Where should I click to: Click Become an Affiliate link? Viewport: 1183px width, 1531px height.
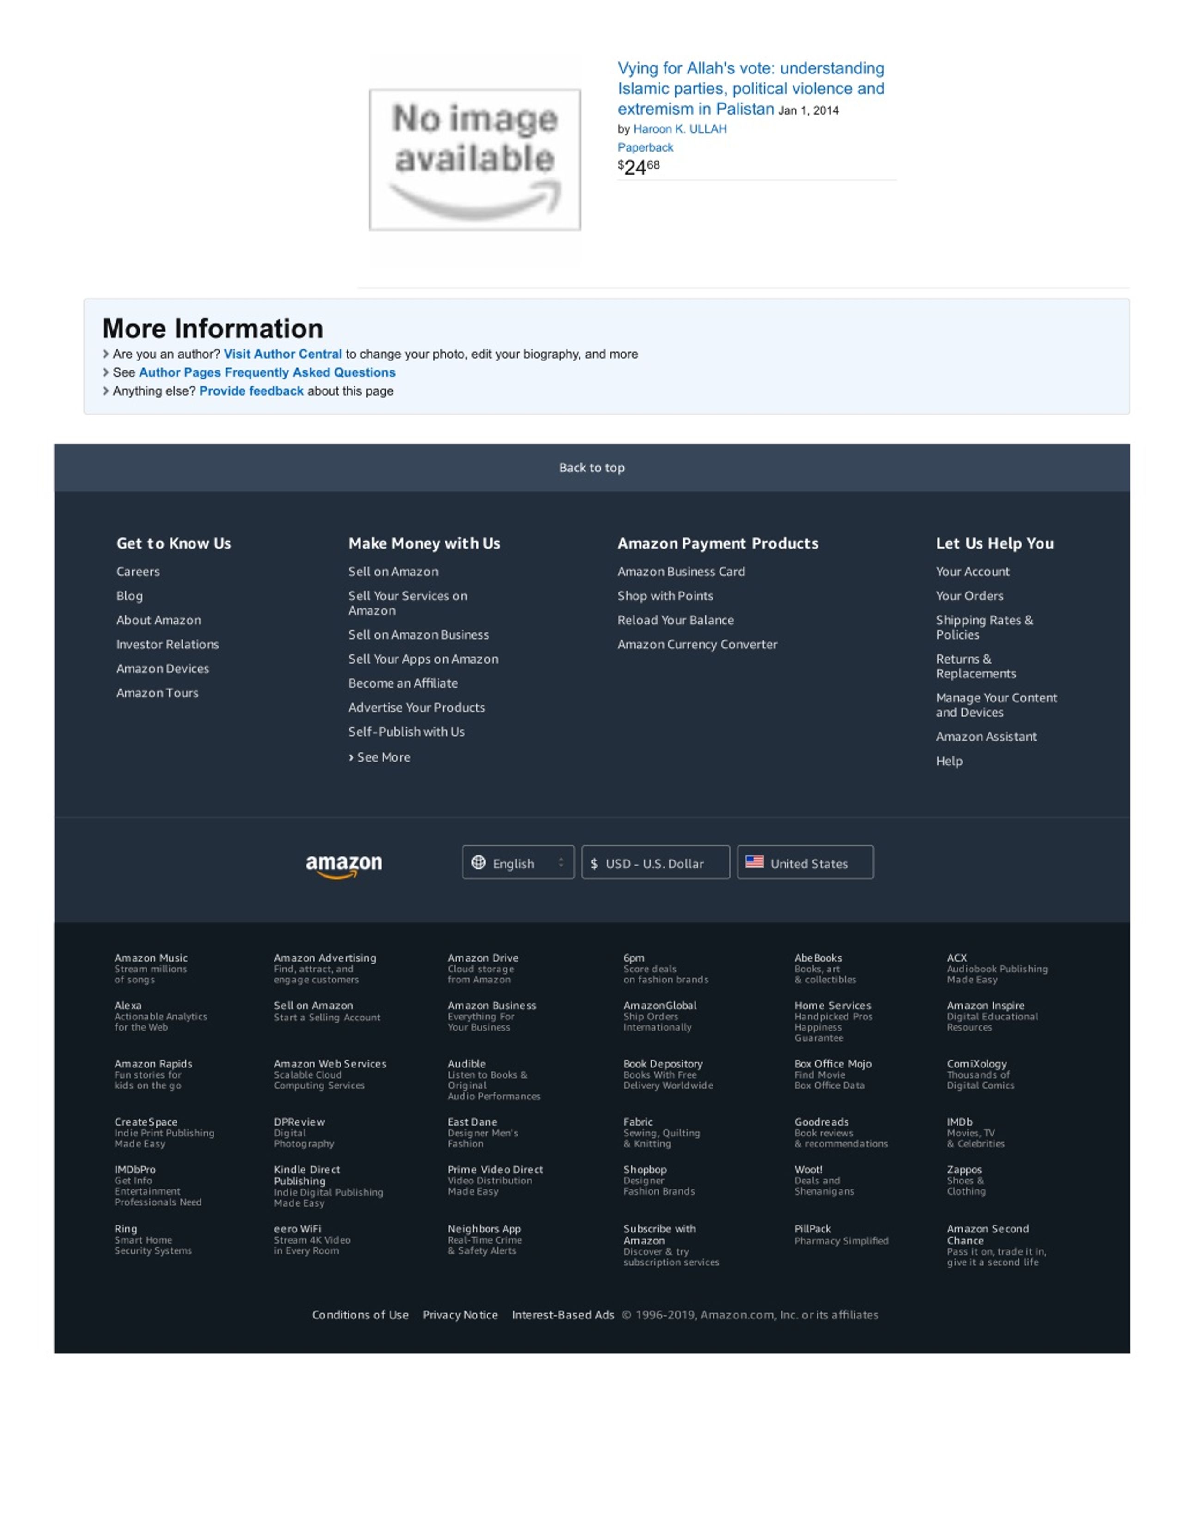(403, 683)
